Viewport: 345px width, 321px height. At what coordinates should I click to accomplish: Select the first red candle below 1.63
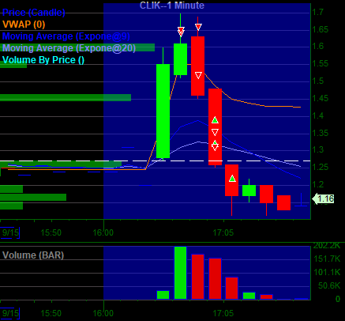pos(197,66)
